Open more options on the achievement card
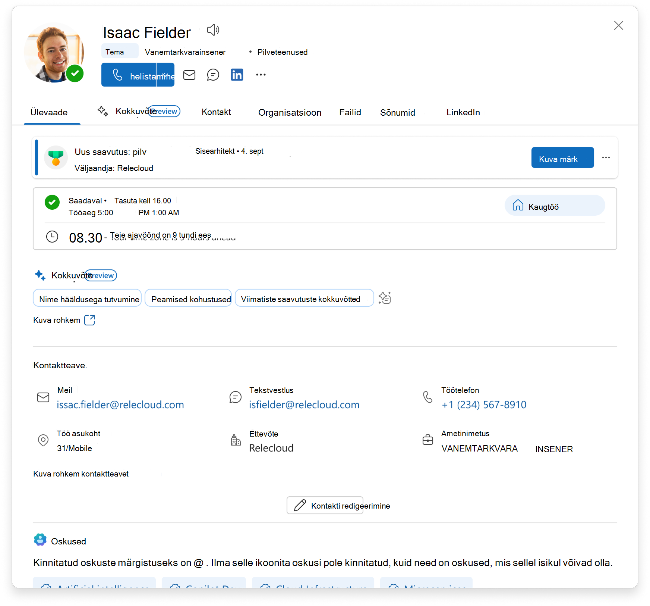The height and width of the screenshot is (606, 650). click(606, 157)
